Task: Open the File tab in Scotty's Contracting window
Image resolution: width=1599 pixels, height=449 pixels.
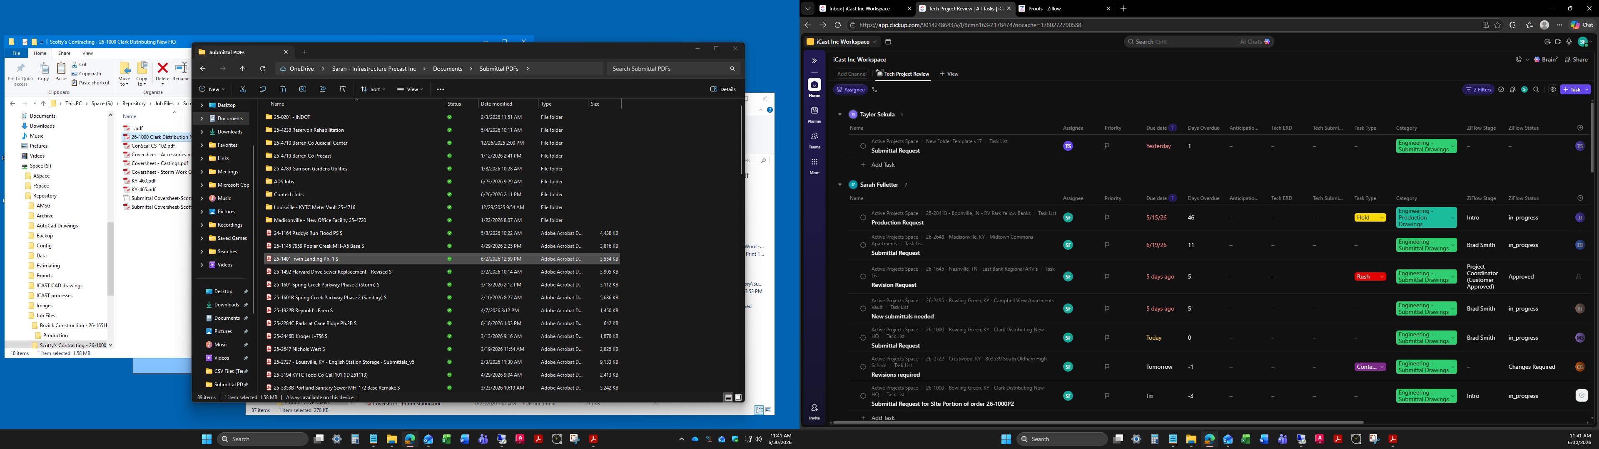Action: 16,53
